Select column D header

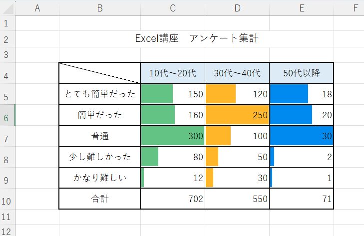[x=237, y=7]
